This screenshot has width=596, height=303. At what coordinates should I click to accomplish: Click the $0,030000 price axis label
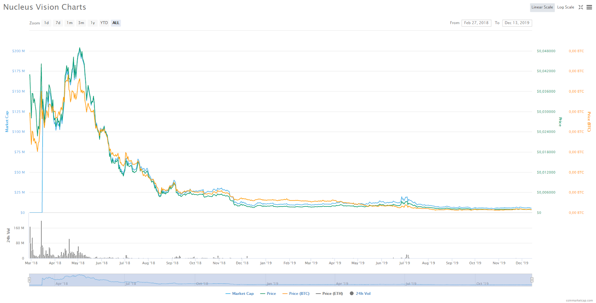pyautogui.click(x=546, y=112)
